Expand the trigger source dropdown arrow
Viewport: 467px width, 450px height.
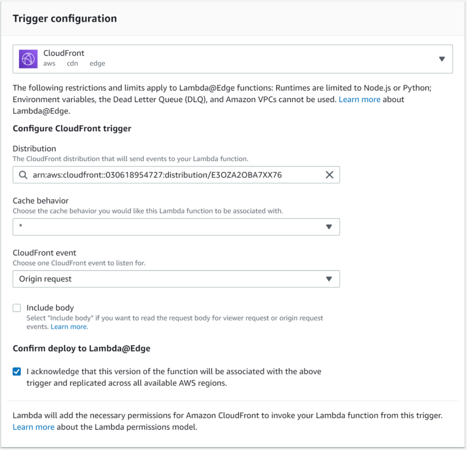[442, 59]
